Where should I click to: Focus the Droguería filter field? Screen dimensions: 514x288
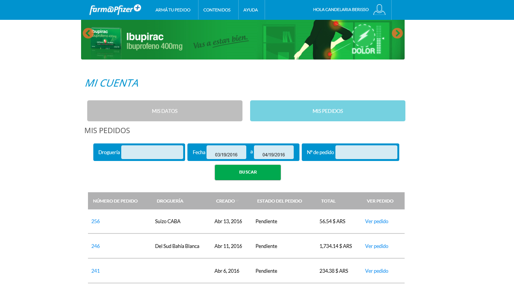152,152
